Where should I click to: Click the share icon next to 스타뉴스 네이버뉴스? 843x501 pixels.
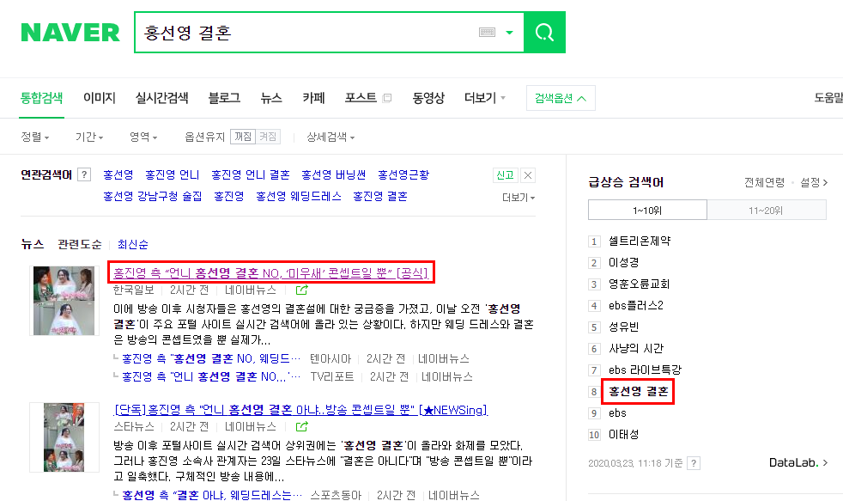(x=302, y=427)
